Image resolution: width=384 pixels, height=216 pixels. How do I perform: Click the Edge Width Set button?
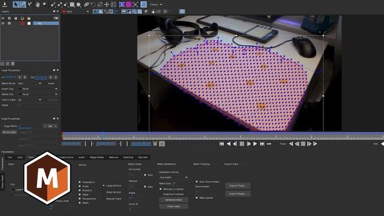tap(50, 126)
